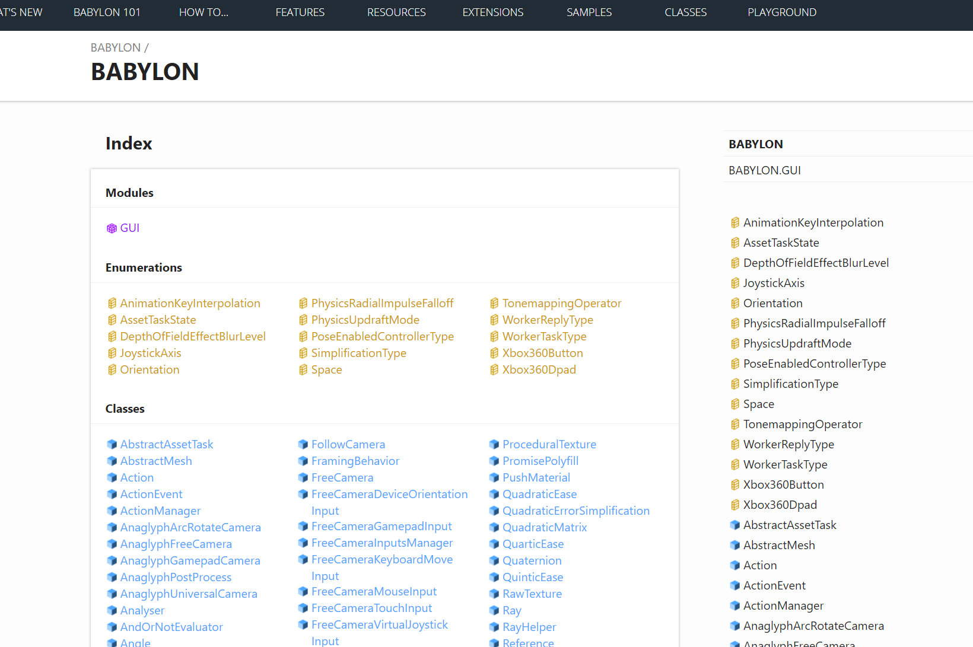Click the class icon beside FollowCamera
This screenshot has width=973, height=647.
[x=303, y=444]
